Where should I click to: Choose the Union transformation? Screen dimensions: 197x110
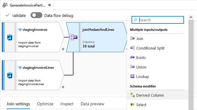pos(158,67)
